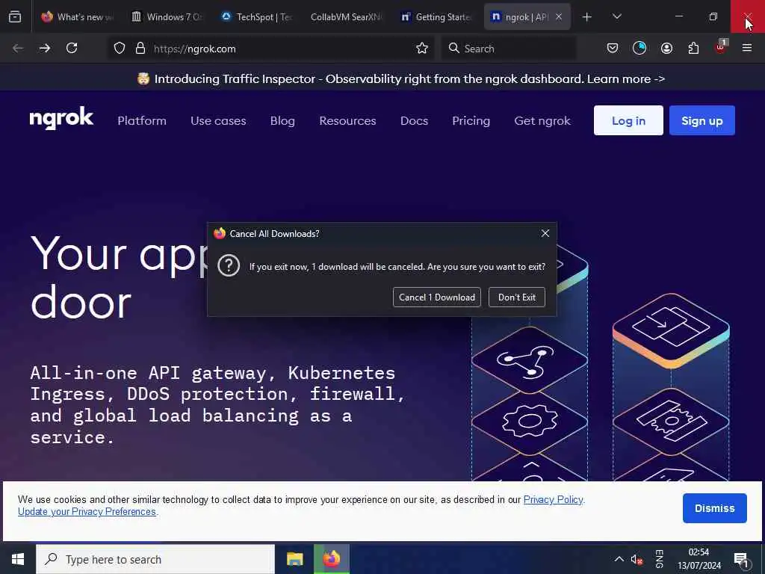The height and width of the screenshot is (574, 765).
Task: Open the Windows Start menu
Action: point(18,559)
